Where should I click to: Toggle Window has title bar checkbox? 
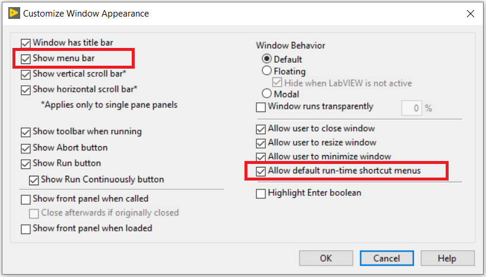26,43
